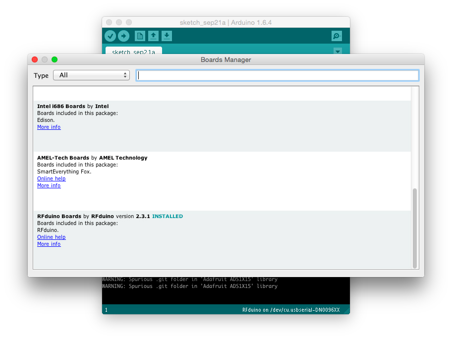
Task: Click the SmartEverything Fox board name
Action: tap(64, 172)
